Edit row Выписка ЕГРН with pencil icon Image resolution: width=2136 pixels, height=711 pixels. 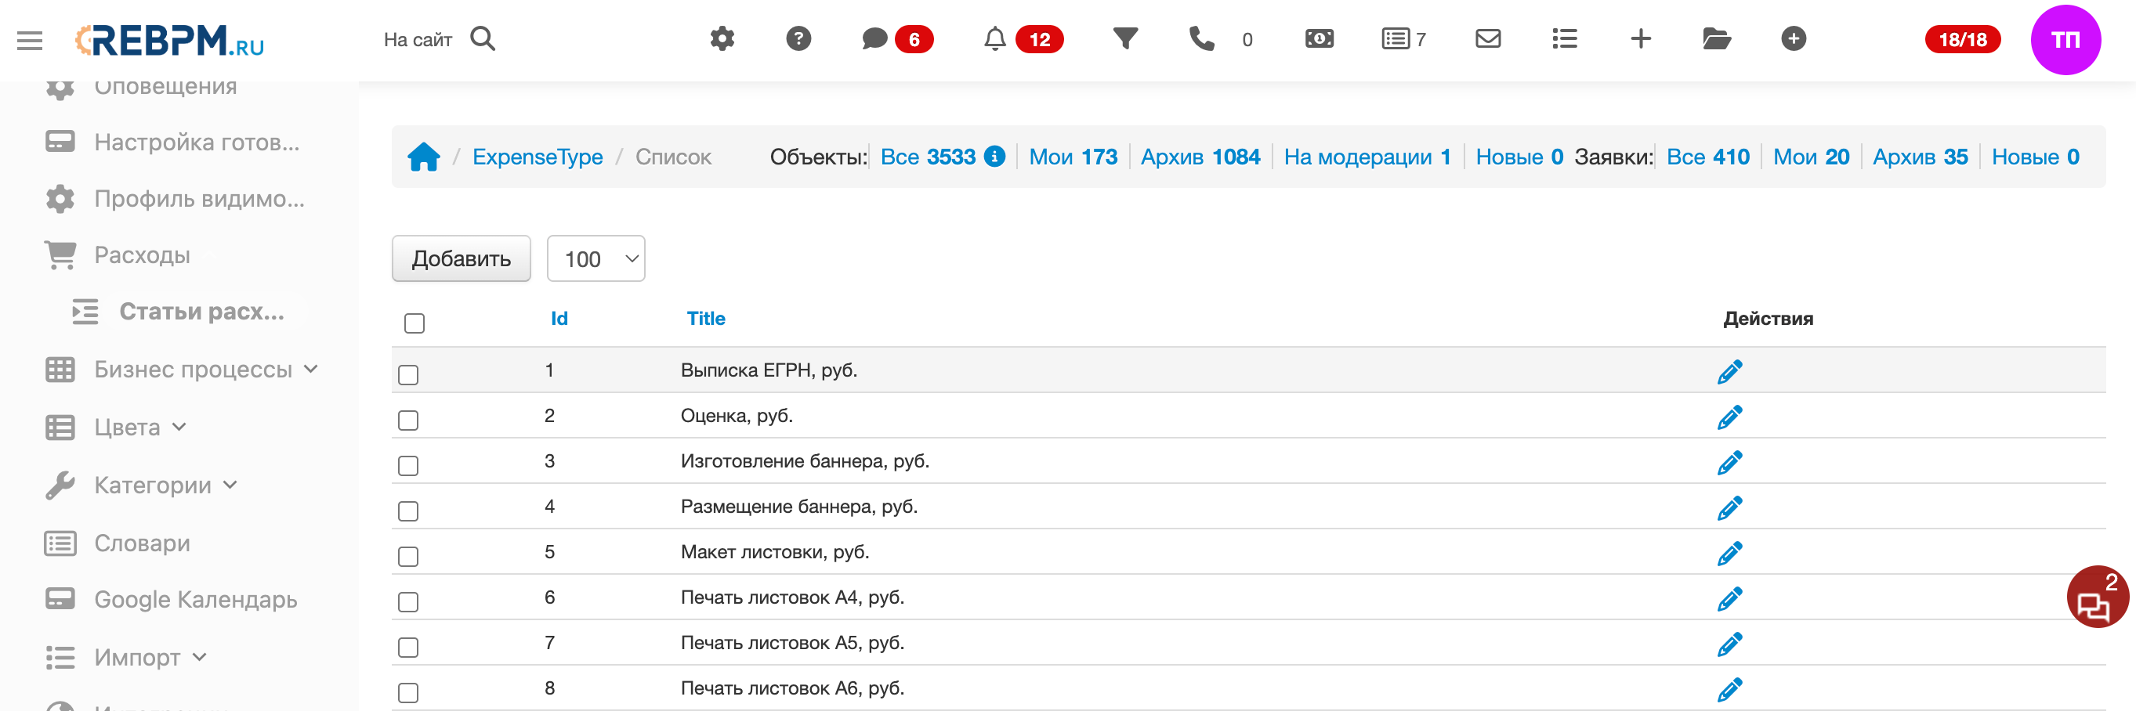[x=1729, y=371]
